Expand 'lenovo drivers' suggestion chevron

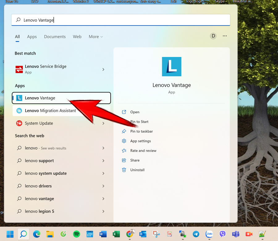click(103, 186)
